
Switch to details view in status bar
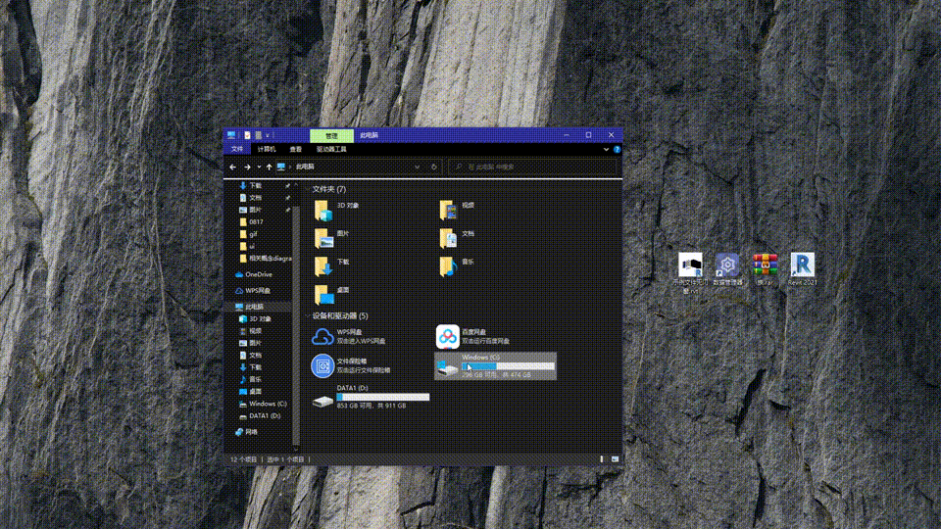(x=602, y=457)
